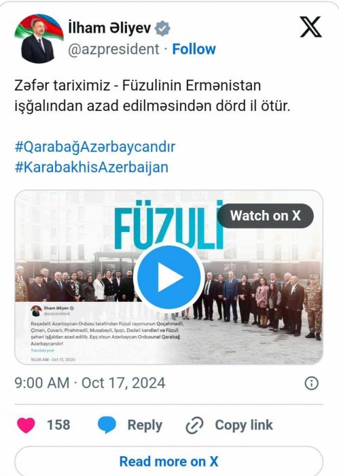Open hashtag #QarabağAzərbaycandır
The width and height of the screenshot is (339, 476).
coord(95,148)
